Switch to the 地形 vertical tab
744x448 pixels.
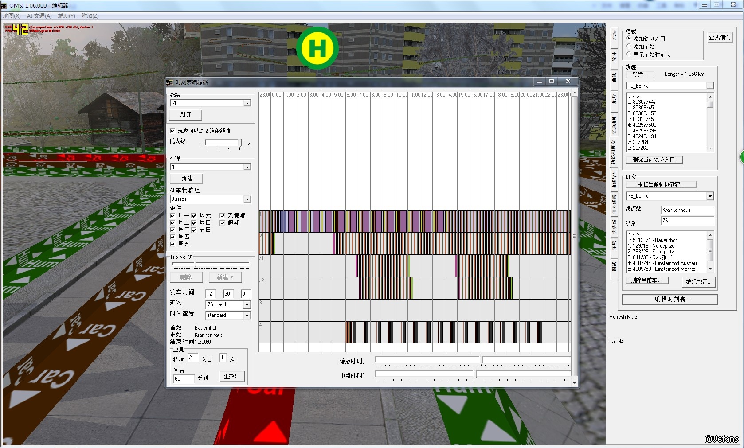point(614,98)
